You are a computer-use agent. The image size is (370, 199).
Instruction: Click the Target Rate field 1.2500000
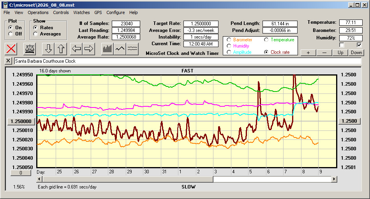pyautogui.click(x=201, y=24)
